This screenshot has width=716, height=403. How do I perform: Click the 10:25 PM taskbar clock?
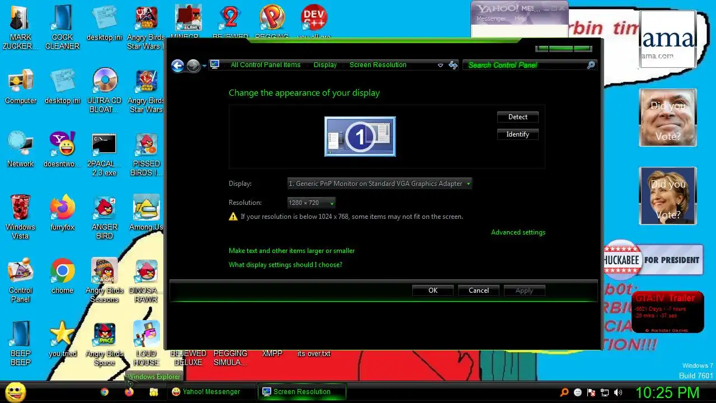click(667, 392)
